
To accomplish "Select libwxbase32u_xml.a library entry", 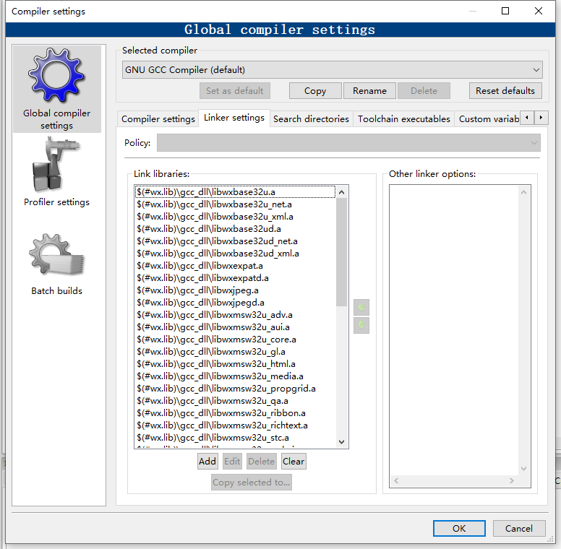I will [x=235, y=217].
